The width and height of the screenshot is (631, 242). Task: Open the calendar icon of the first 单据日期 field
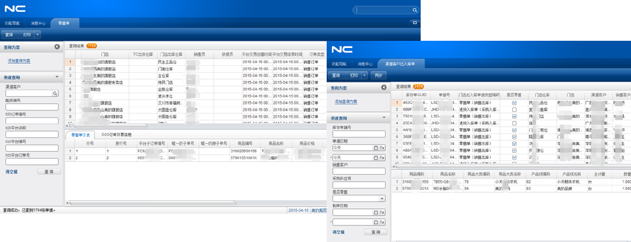coord(376,148)
